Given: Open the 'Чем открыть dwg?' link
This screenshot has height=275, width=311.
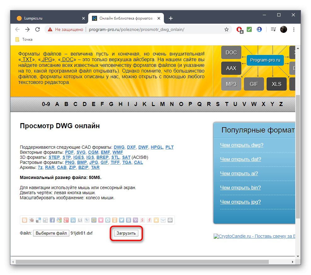Looking at the screenshot, I should pos(242,145).
